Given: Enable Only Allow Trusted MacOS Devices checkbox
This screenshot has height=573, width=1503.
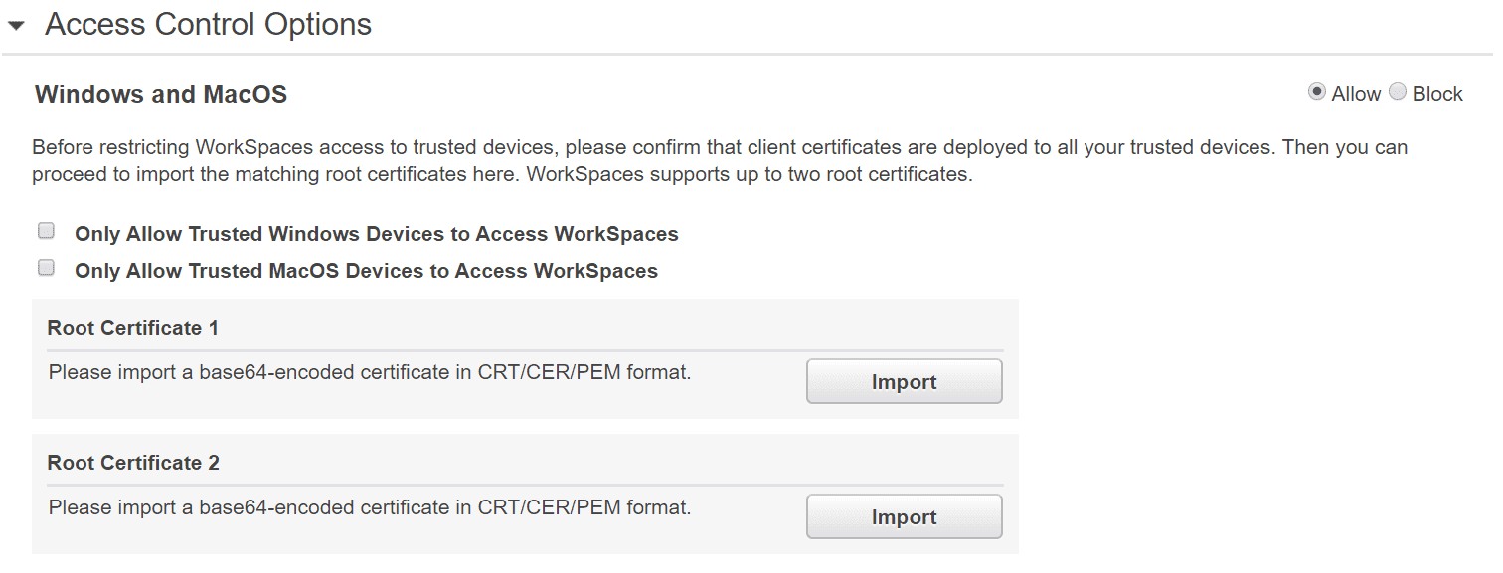Looking at the screenshot, I should click(x=46, y=267).
